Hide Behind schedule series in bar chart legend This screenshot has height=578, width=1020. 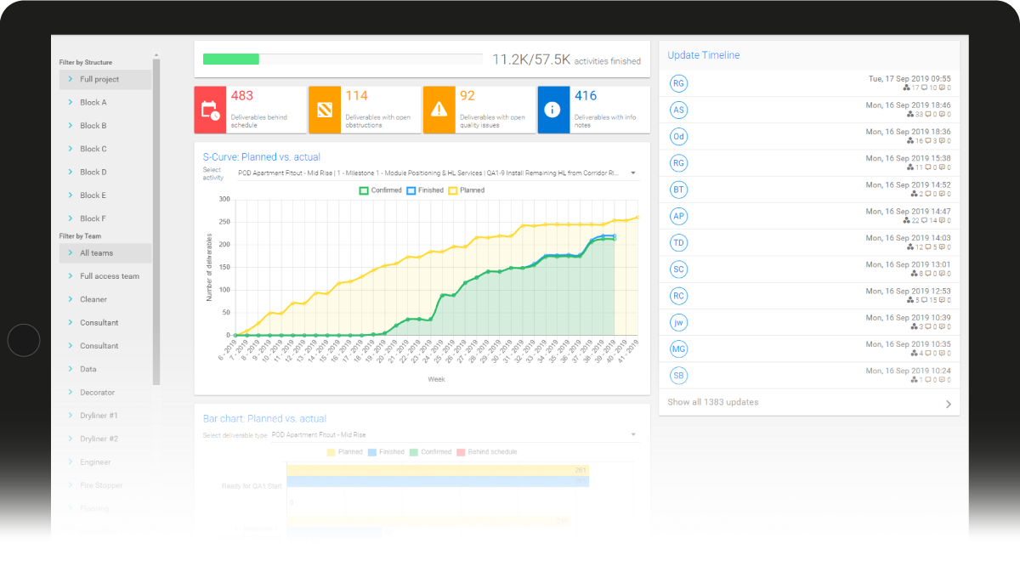(486, 452)
